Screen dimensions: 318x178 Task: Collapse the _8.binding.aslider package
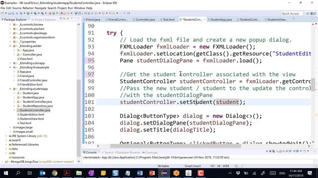tap(10, 46)
